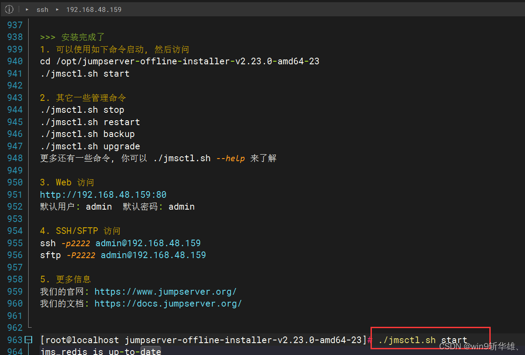Click line number 962 in the gutter

point(15,328)
